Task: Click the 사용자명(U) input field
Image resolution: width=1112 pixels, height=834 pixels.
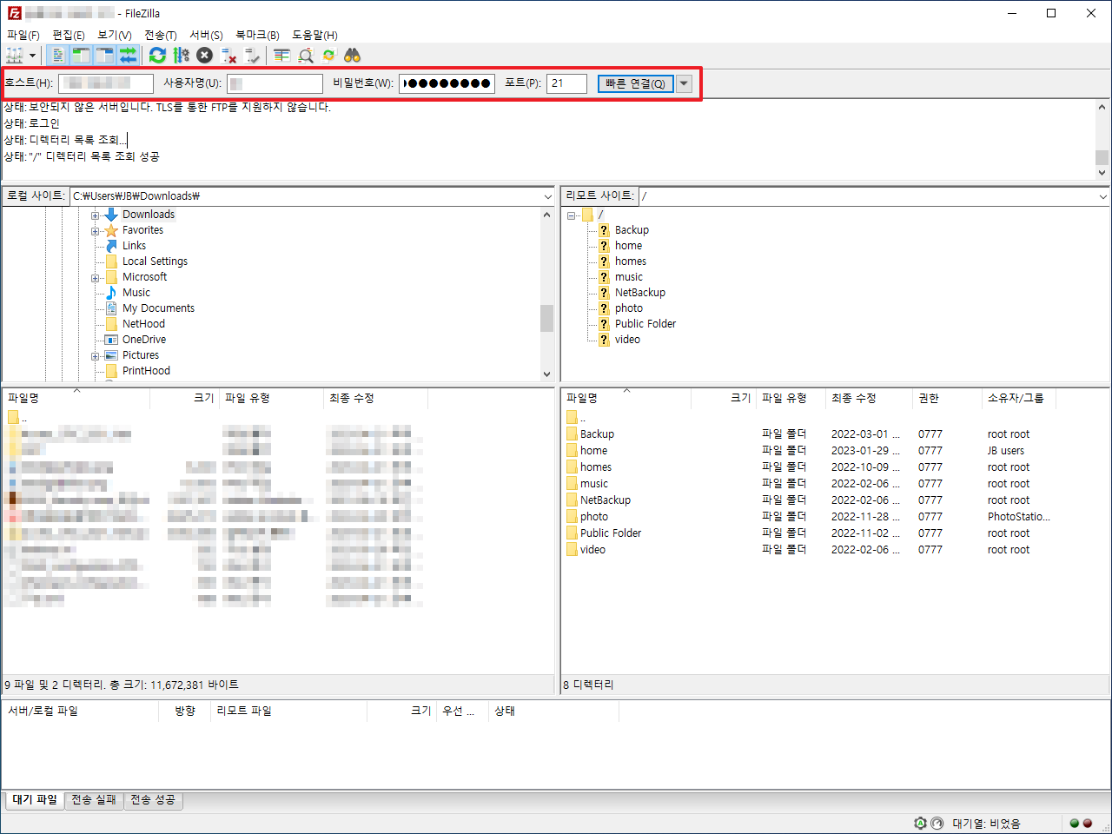Action: point(275,83)
